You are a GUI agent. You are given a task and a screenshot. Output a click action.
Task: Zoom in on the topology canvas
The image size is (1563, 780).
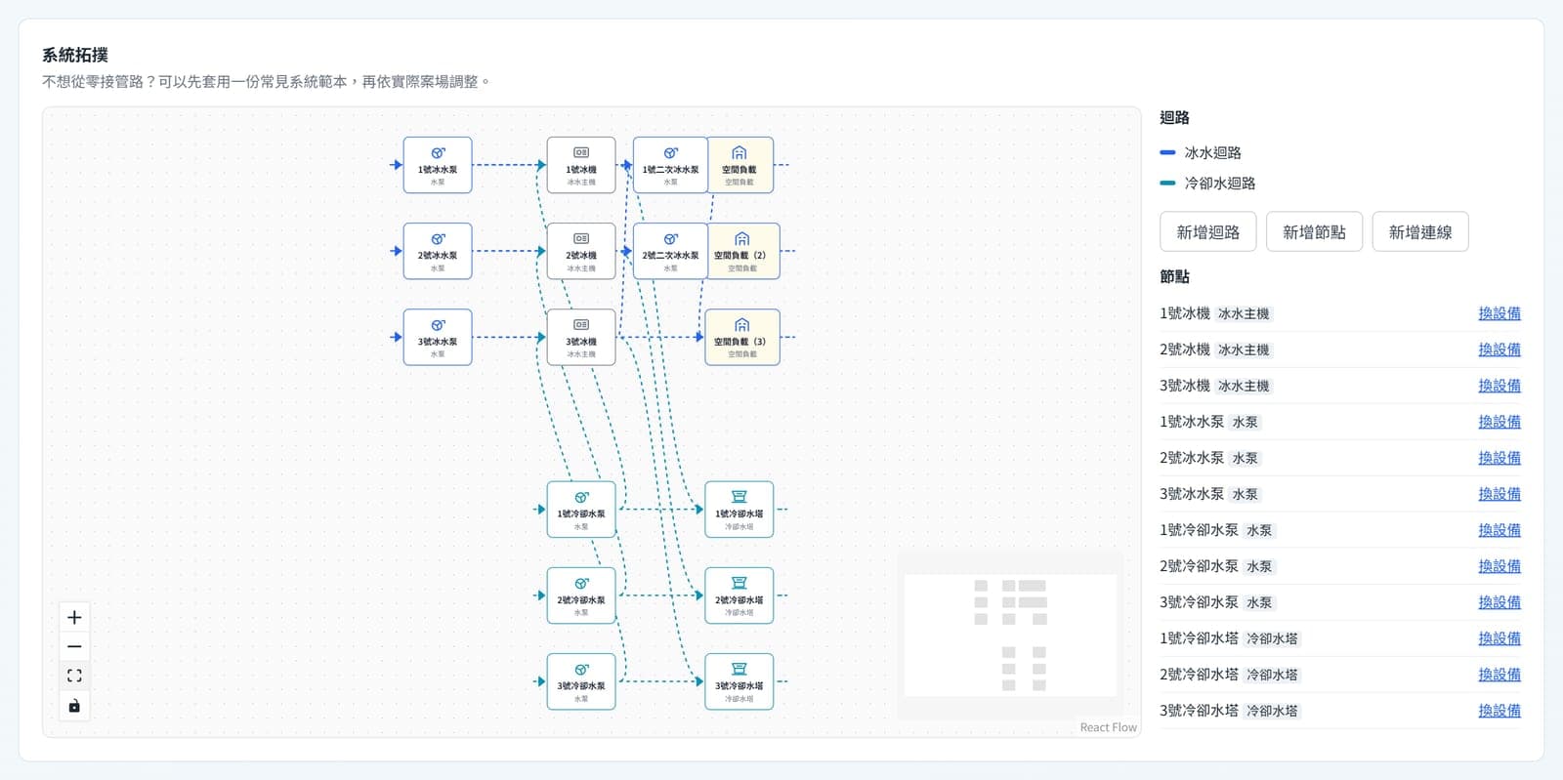click(x=74, y=617)
